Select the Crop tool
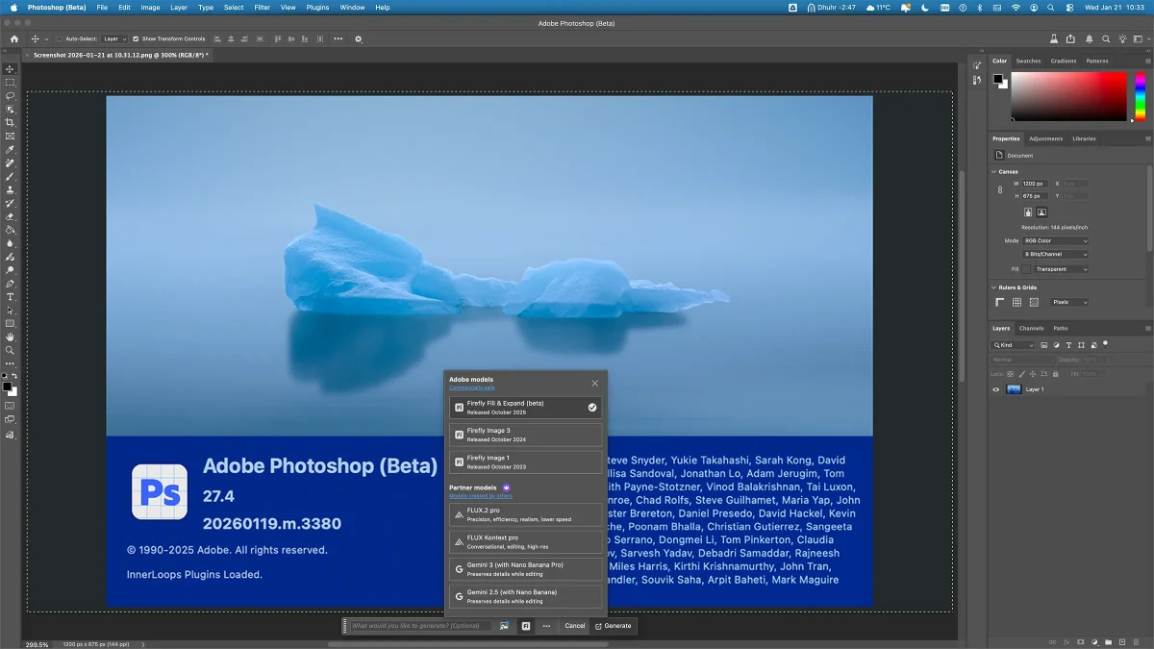 [11, 123]
